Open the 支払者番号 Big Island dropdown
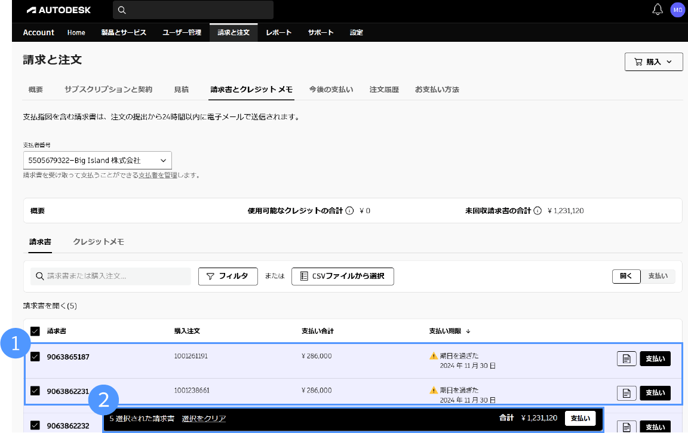Viewport: 688px width, 433px height. 97,160
